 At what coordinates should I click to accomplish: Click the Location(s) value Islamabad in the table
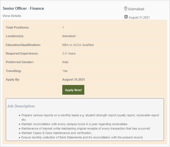(x=69, y=36)
